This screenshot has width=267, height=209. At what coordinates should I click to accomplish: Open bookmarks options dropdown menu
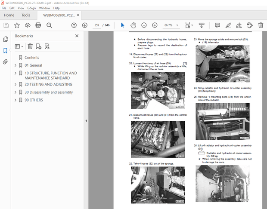tap(19, 46)
